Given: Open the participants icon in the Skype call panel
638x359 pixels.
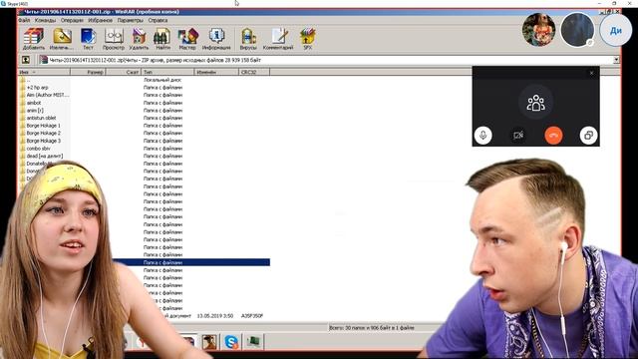Looking at the screenshot, I should pyautogui.click(x=535, y=103).
